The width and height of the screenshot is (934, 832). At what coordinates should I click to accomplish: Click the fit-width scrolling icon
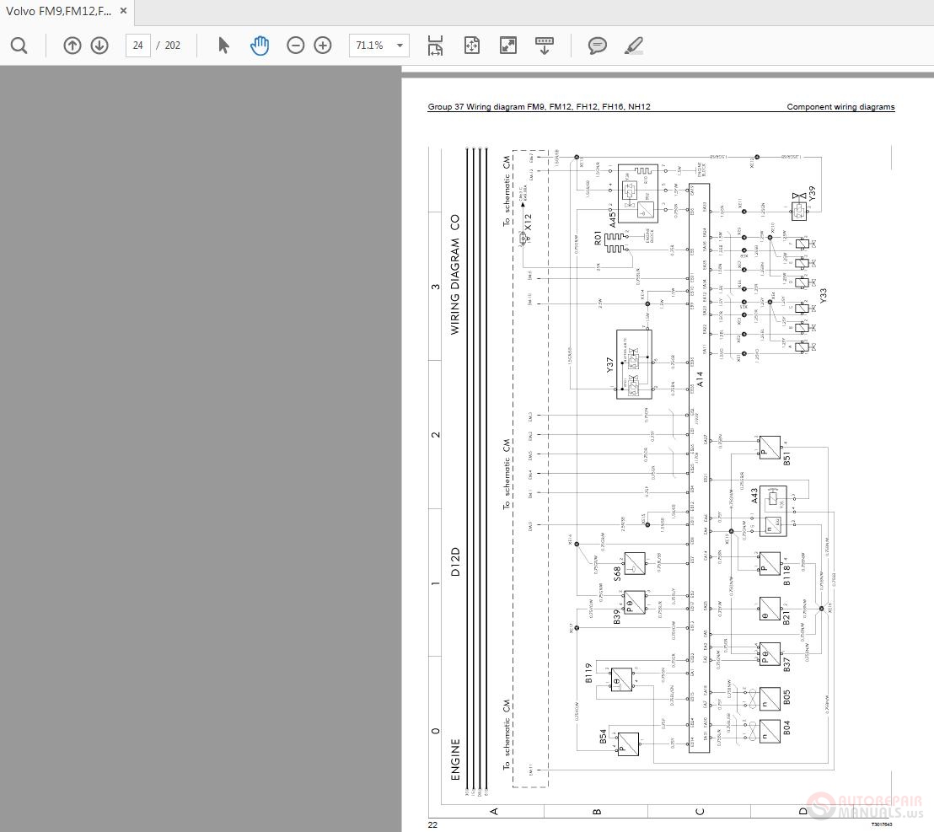tap(435, 46)
